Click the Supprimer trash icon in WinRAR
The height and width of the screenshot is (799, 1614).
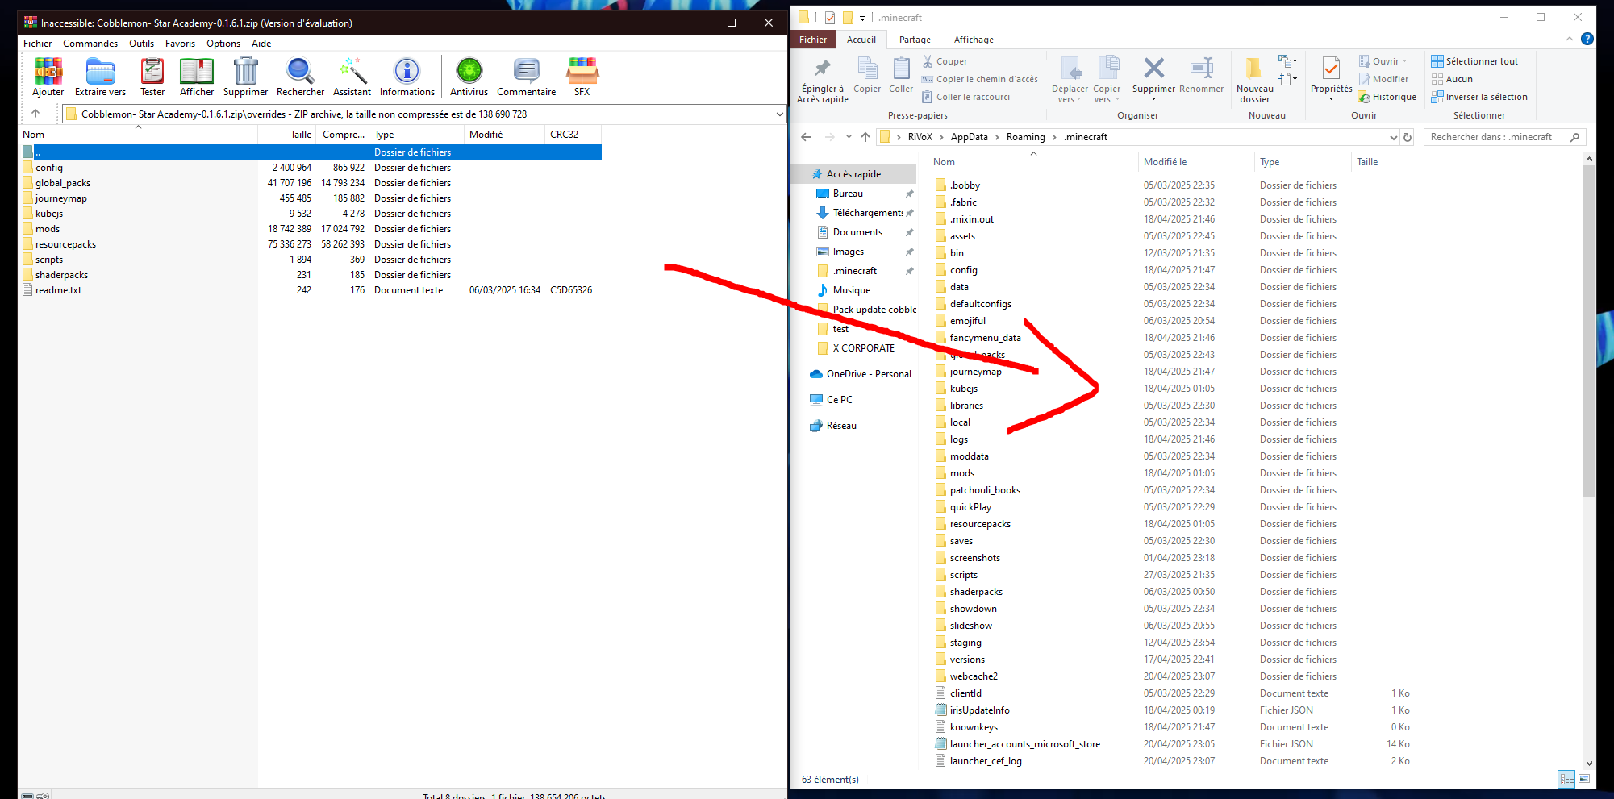point(245,77)
